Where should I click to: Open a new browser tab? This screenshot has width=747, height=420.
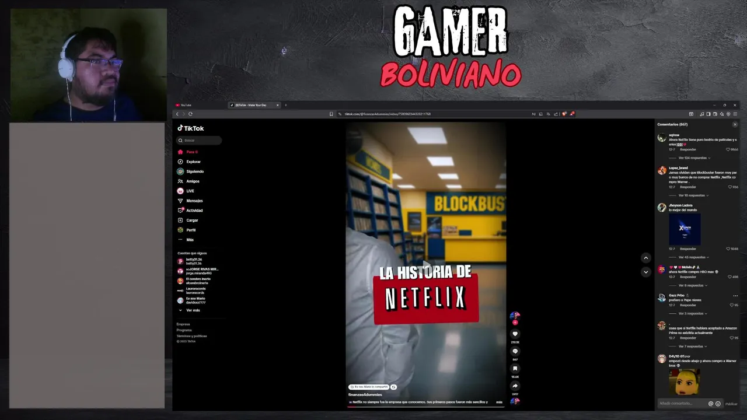285,105
